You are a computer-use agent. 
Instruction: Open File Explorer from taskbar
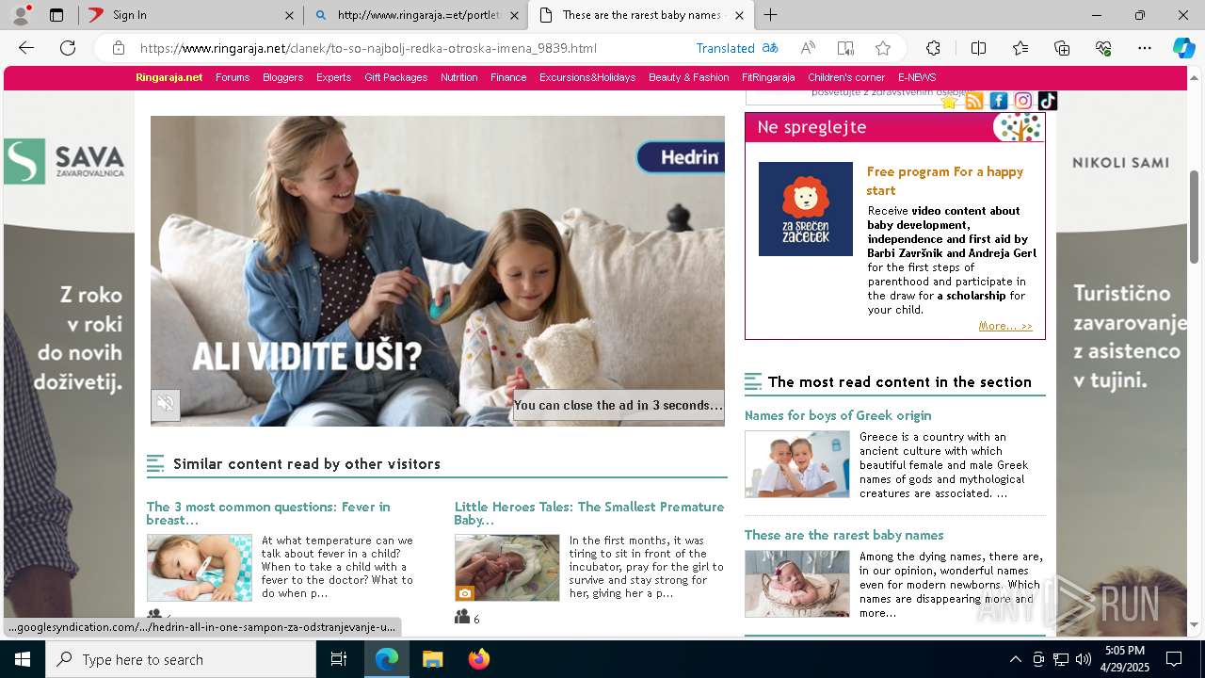pos(432,659)
